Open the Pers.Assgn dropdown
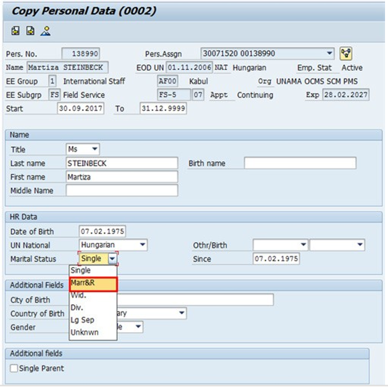This screenshot has height=387, width=388. (330, 53)
